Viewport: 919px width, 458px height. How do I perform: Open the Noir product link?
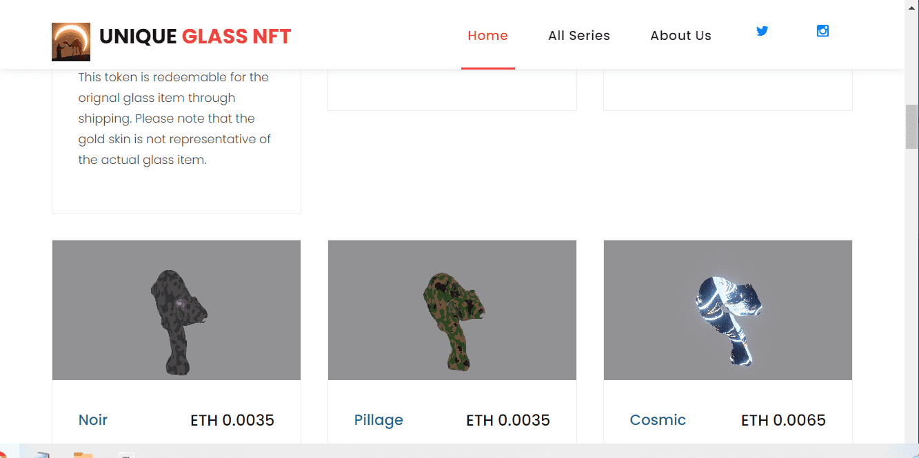point(93,419)
